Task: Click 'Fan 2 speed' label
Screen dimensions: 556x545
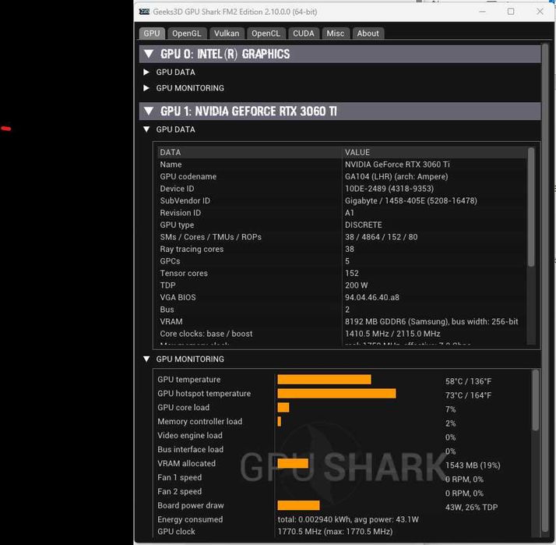Action: tap(179, 491)
